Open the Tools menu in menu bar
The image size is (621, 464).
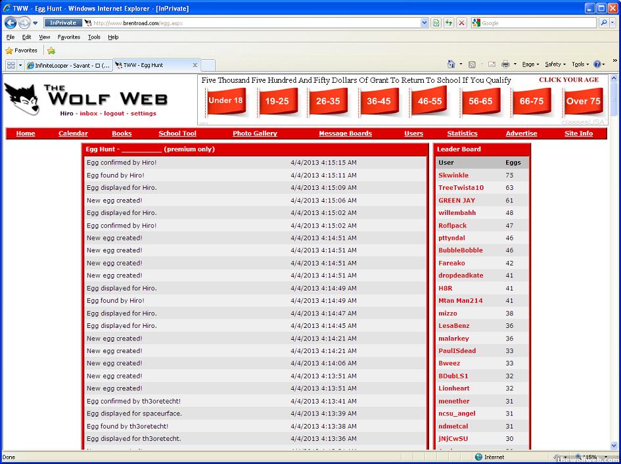(x=94, y=37)
